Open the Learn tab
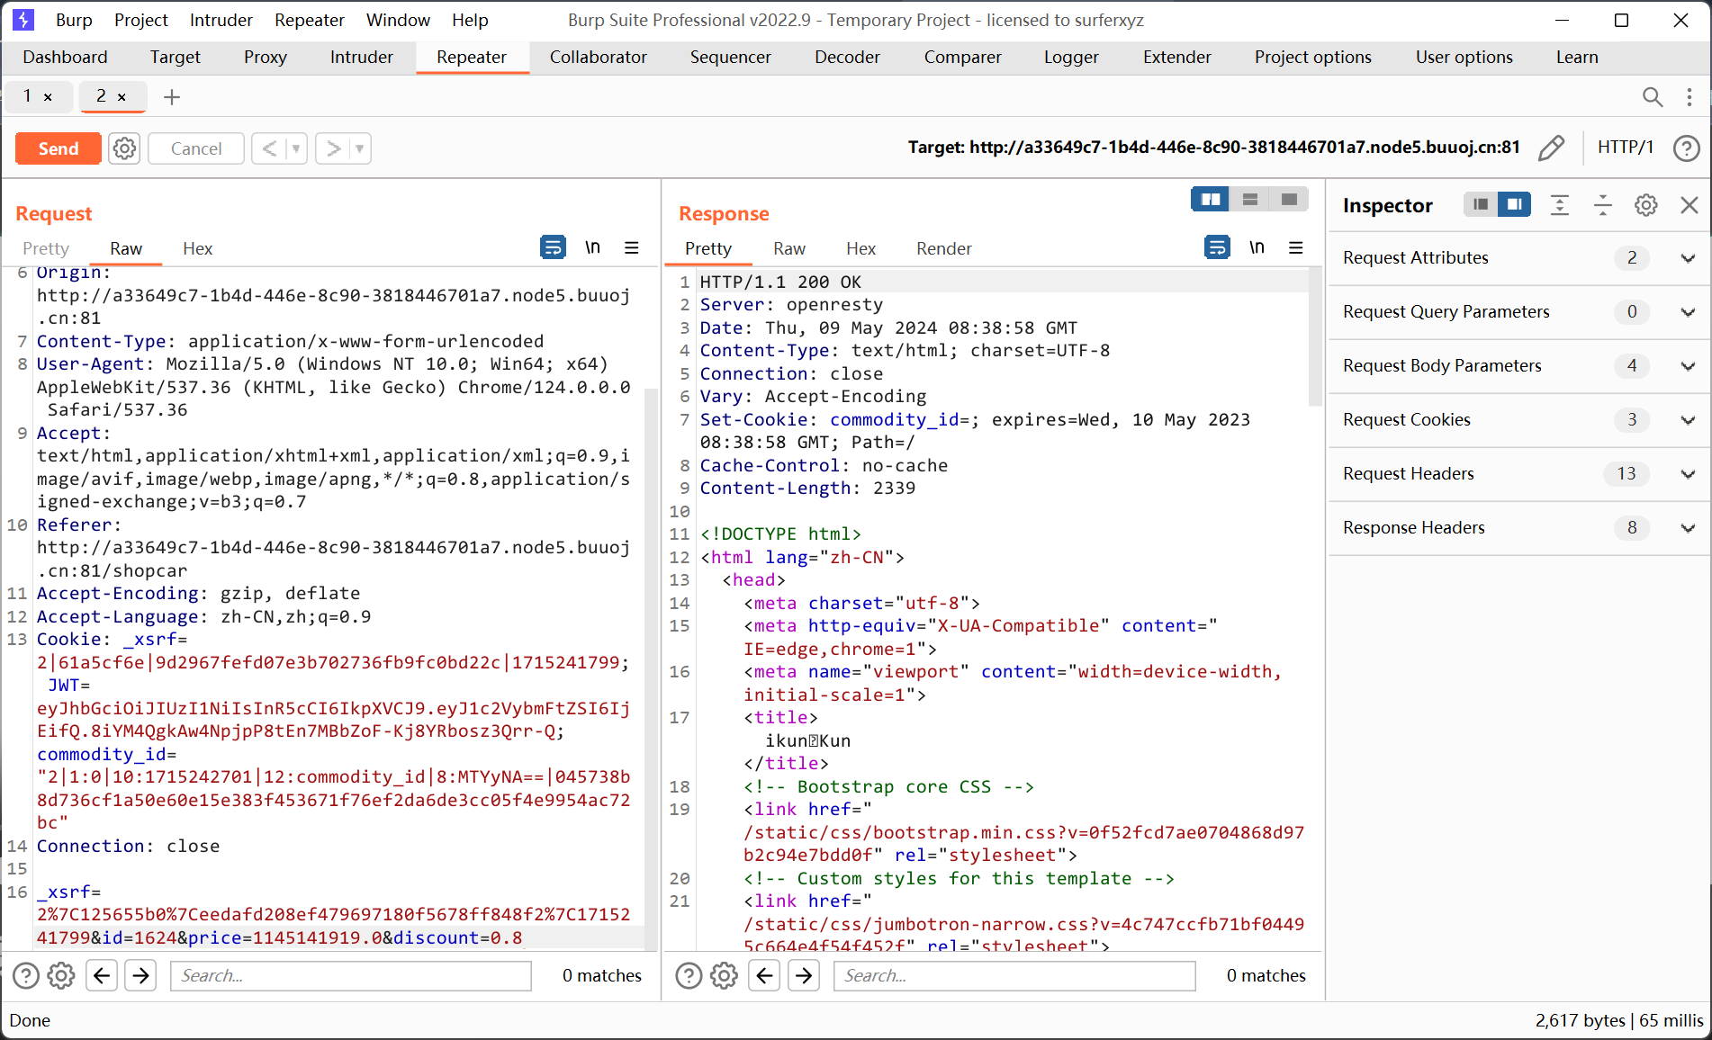Viewport: 1712px width, 1040px height. (1577, 57)
